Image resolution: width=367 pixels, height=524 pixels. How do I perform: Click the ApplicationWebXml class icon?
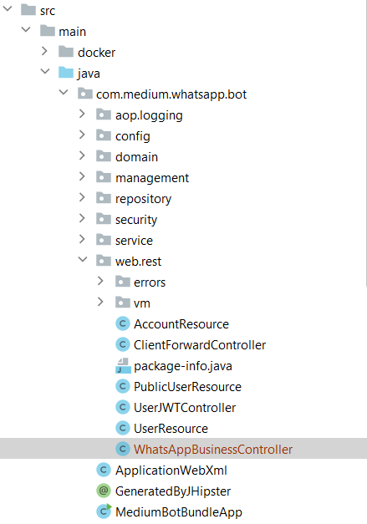104,470
